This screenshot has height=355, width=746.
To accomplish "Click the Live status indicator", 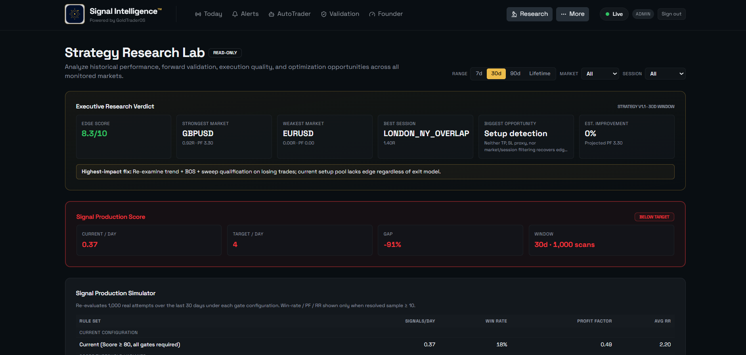I will (614, 14).
